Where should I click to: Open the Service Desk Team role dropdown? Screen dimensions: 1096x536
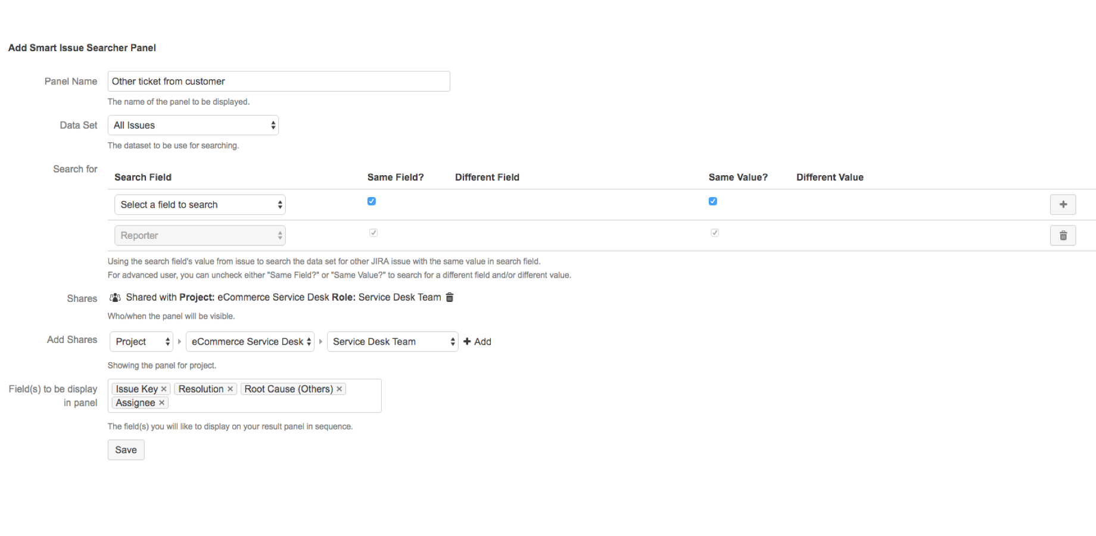pyautogui.click(x=392, y=341)
